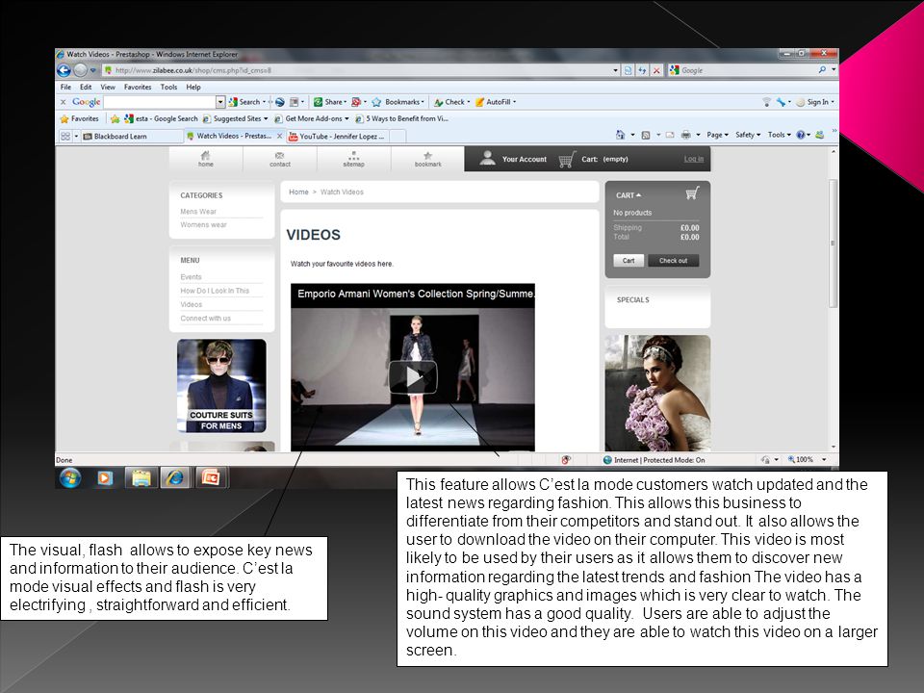This screenshot has width=924, height=693.
Task: Open the 'How Do I Look In This' link
Action: (215, 291)
